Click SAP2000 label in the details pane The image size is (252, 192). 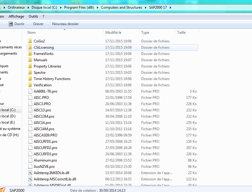tap(17, 190)
